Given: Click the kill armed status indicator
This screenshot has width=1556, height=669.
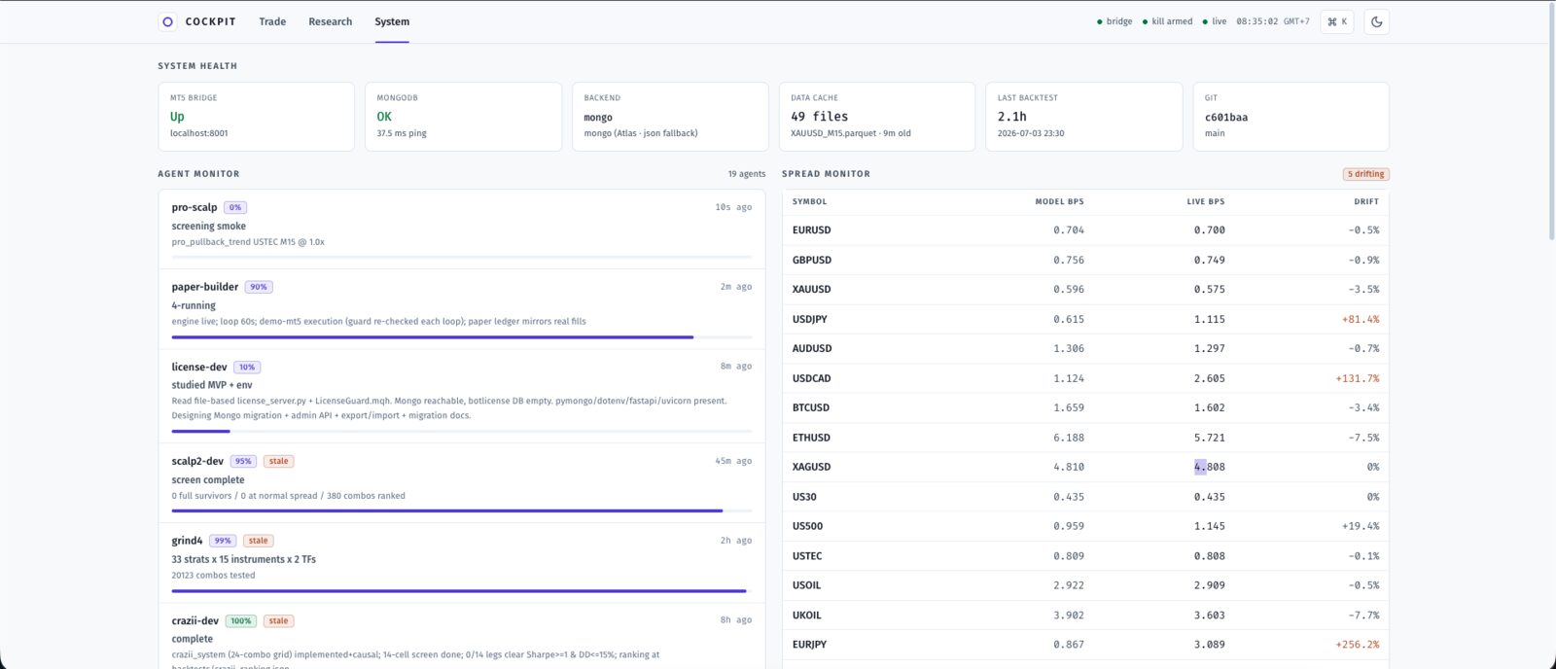Looking at the screenshot, I should coord(1167,21).
